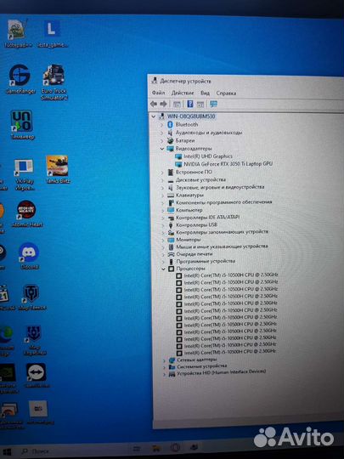The height and width of the screenshot is (459, 344).
Task: Open File Explorer on the taskbar
Action: coord(156,448)
